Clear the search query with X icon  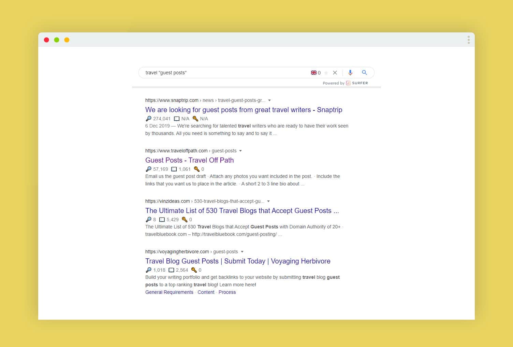(335, 73)
